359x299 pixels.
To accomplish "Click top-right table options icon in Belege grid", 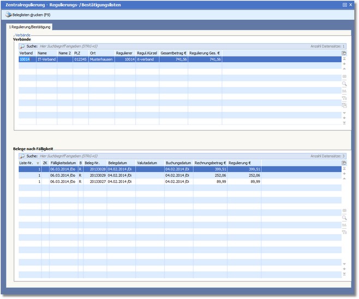I will [x=344, y=163].
